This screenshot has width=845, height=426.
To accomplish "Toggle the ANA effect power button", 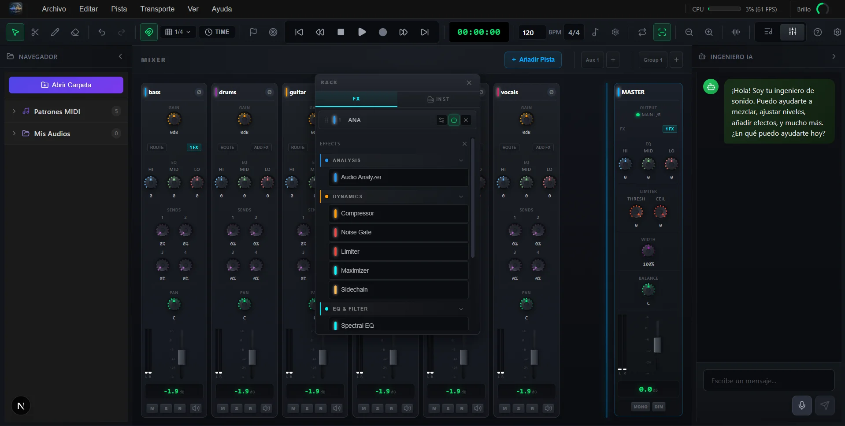I will pos(454,120).
